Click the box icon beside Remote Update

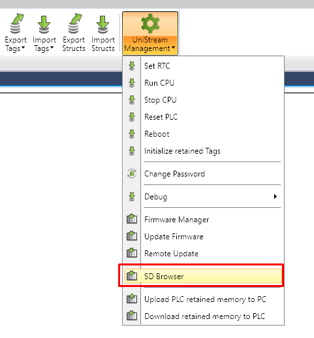132,253
